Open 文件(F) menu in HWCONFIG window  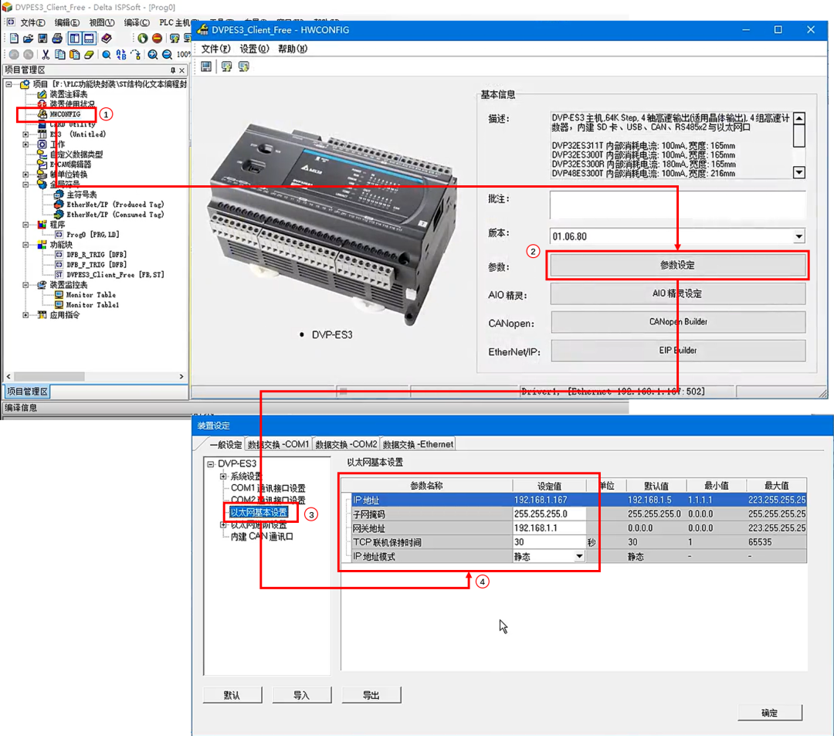tap(215, 49)
